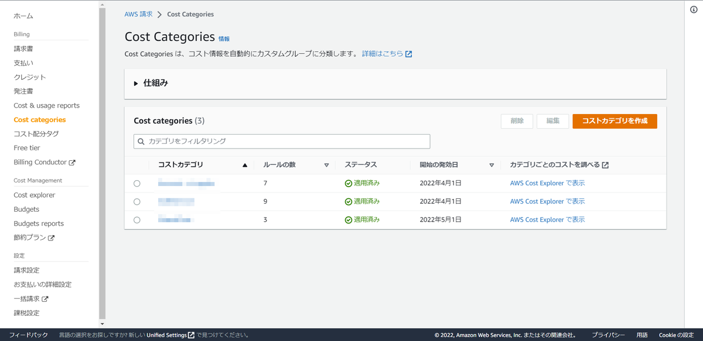Click the sidebar scroll-down arrow
Viewport: 703px width, 341px height.
(x=103, y=324)
